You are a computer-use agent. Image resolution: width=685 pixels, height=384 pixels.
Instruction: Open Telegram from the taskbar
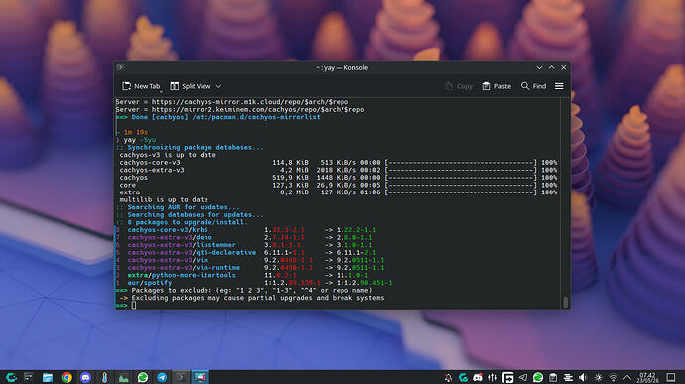point(162,377)
